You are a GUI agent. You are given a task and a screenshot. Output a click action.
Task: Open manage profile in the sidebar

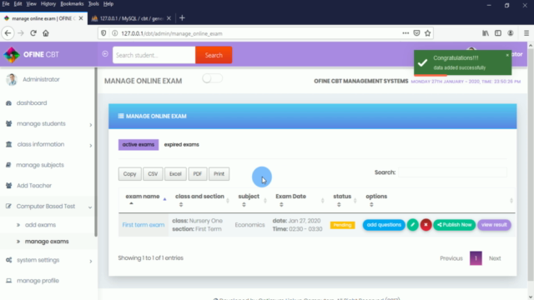(x=38, y=281)
